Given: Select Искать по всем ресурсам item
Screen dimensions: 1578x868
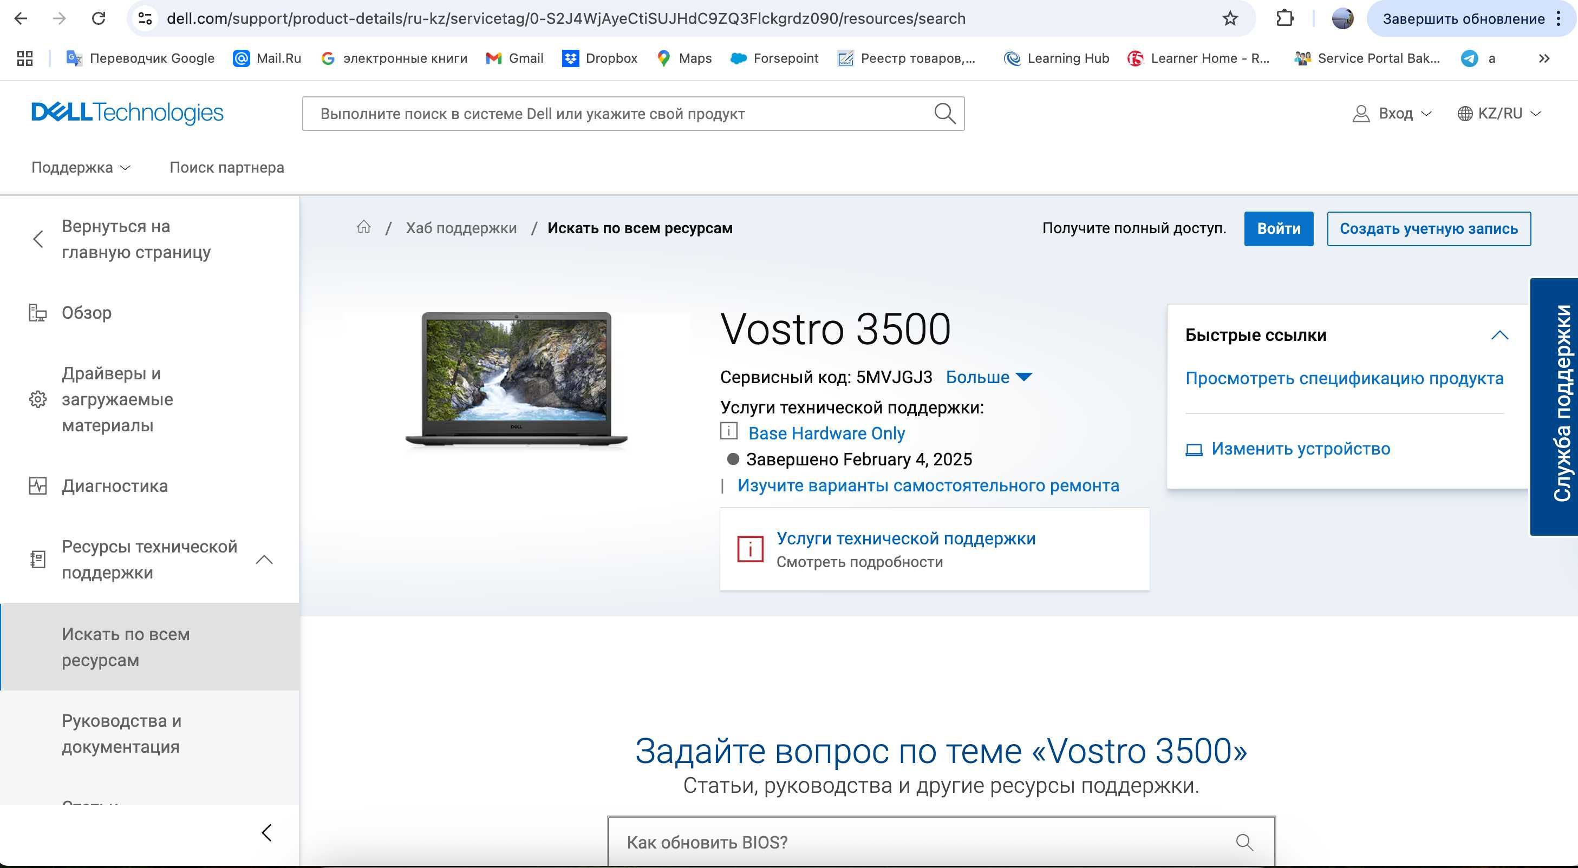Looking at the screenshot, I should [x=150, y=647].
